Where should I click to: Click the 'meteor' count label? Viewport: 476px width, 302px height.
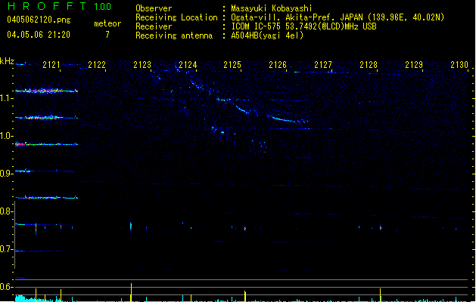(107, 23)
